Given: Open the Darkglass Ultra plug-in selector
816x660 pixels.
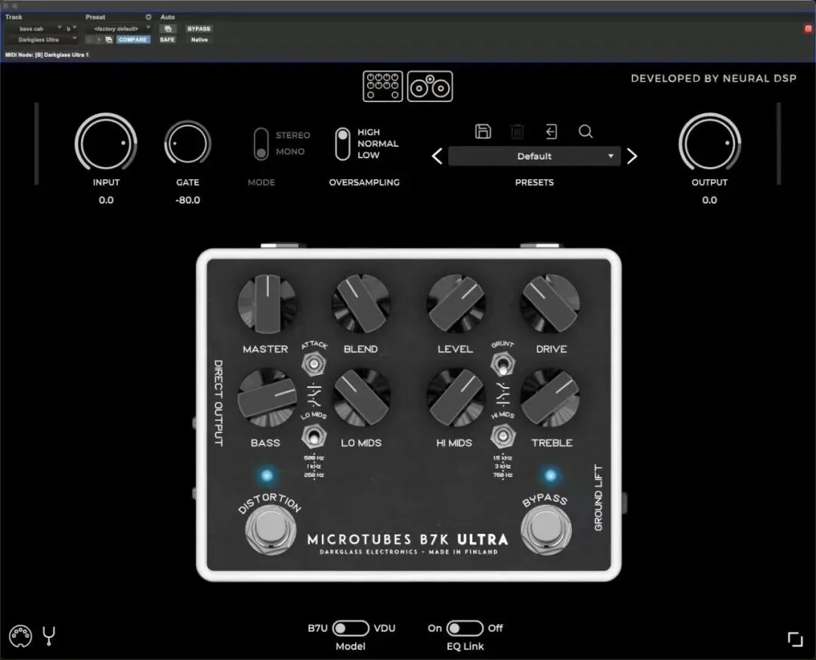Looking at the screenshot, I should (42, 39).
